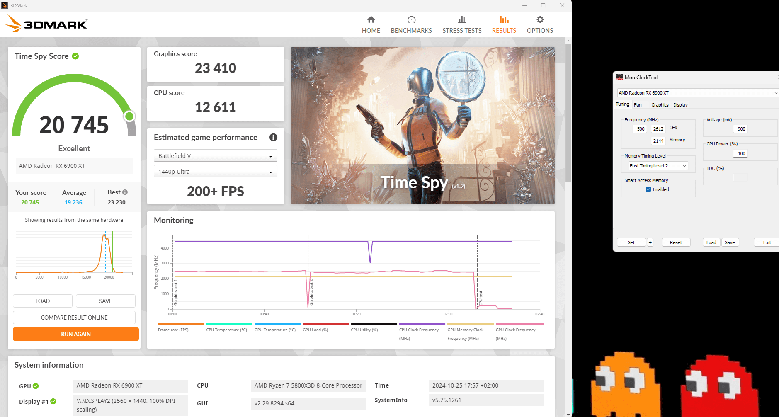The image size is (779, 417).
Task: Open the AMD Radeon RX 6900 XT device dropdown
Action: [x=698, y=93]
